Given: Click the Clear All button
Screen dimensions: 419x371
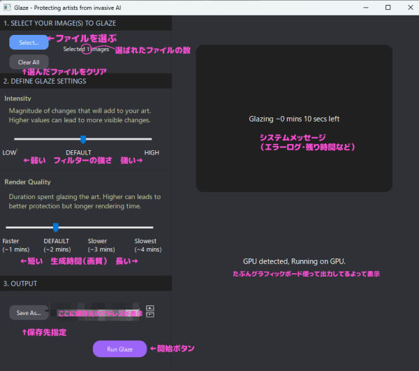Looking at the screenshot, I should [x=29, y=62].
